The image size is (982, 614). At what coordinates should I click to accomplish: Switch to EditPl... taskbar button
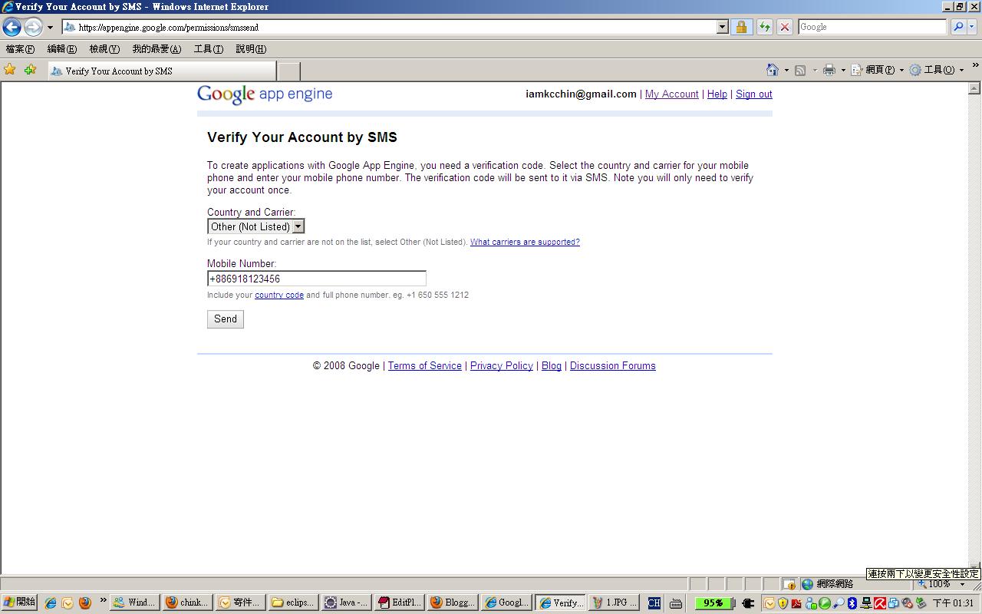pos(398,602)
